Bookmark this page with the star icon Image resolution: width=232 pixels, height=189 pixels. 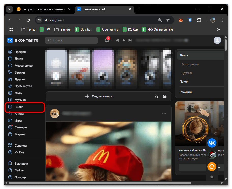pos(168,20)
